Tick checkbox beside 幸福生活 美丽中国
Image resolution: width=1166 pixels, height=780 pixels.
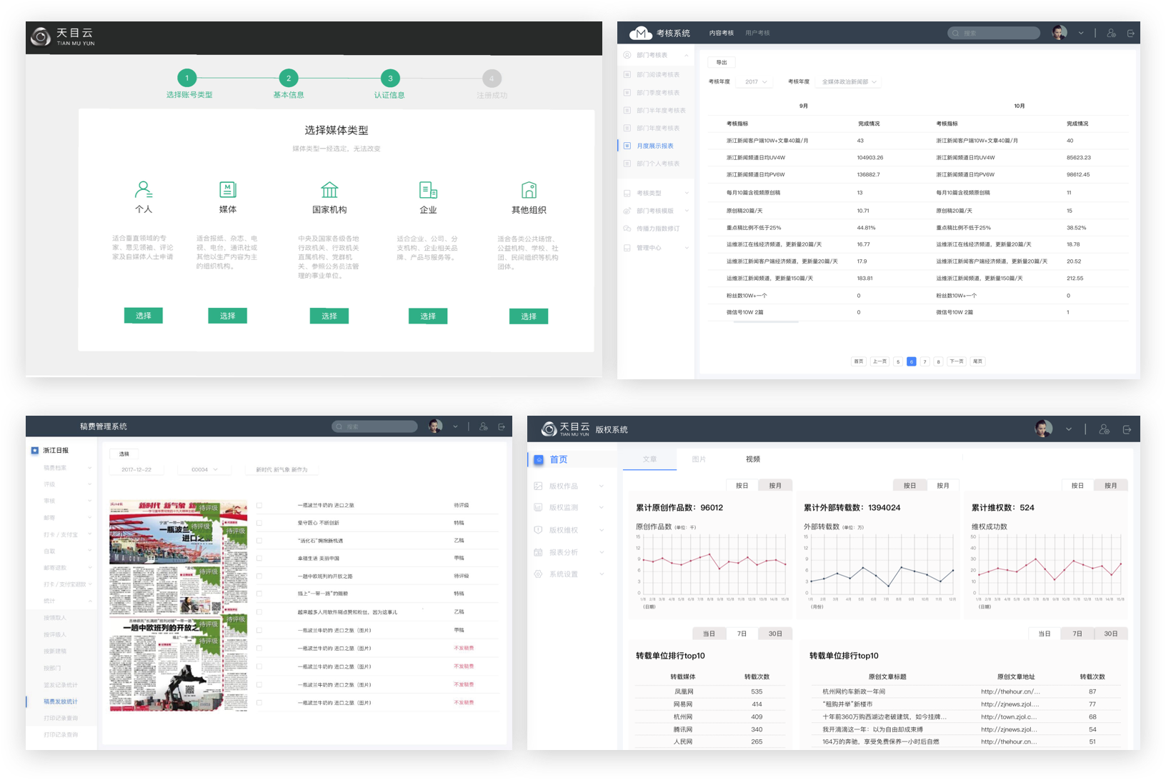[x=259, y=559]
